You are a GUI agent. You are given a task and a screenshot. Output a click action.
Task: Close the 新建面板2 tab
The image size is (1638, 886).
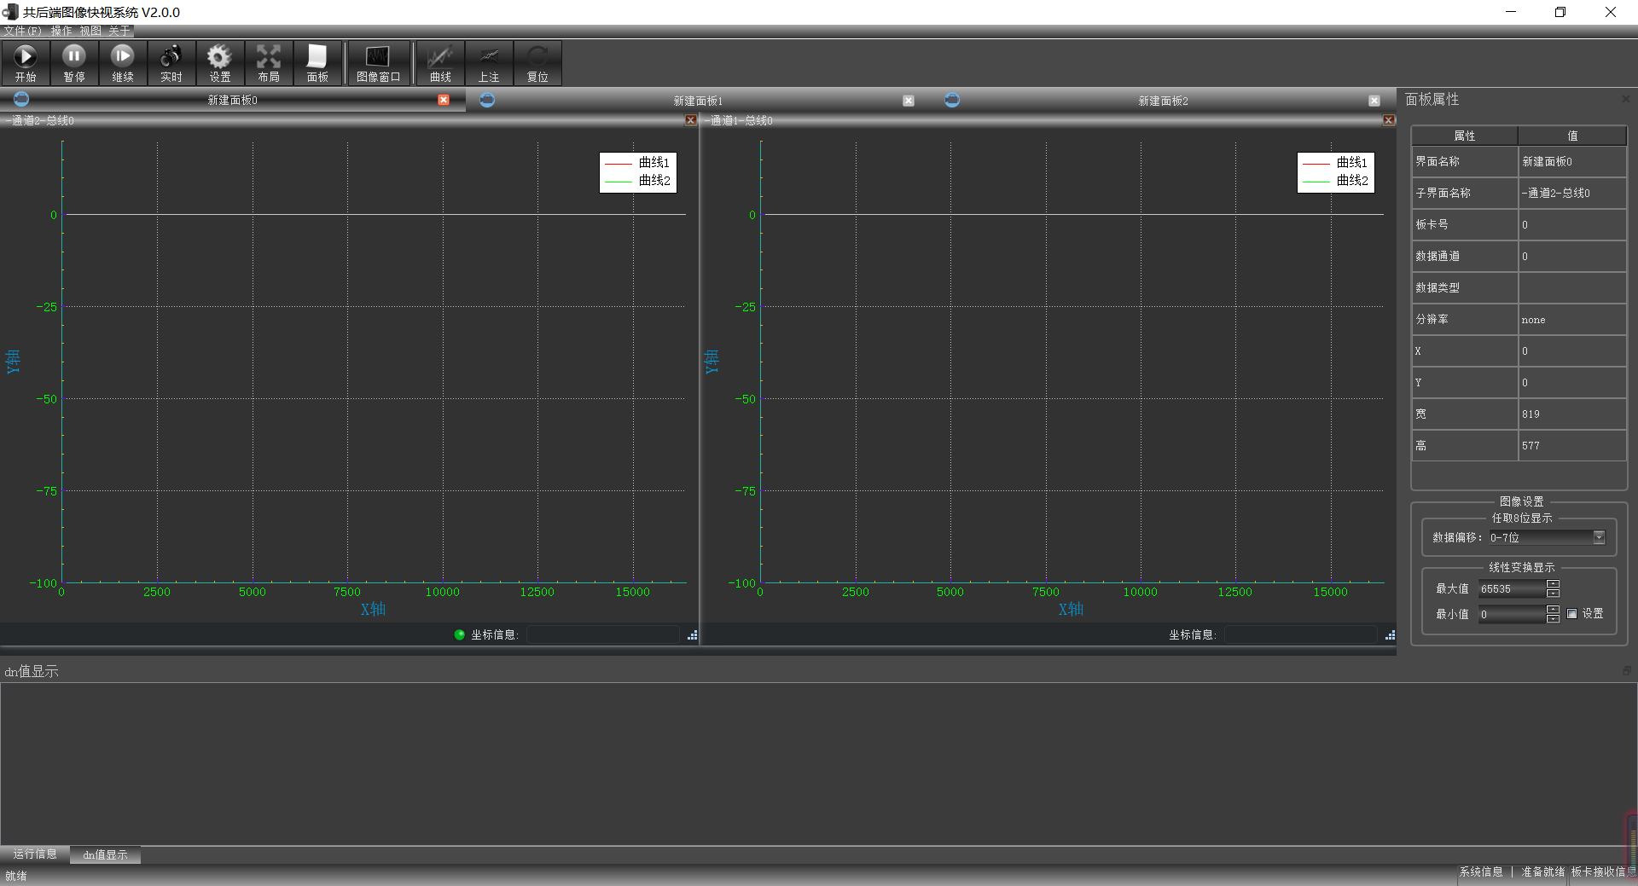pos(1374,101)
